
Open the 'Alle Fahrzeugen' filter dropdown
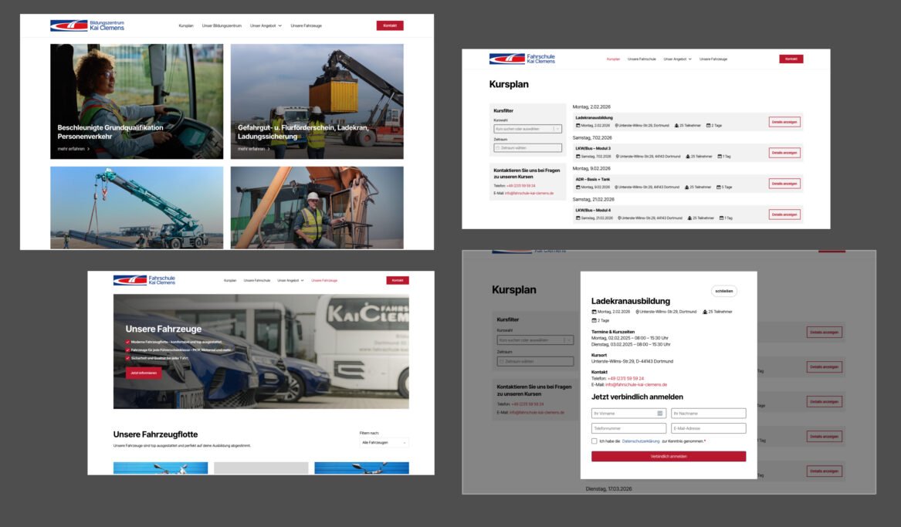[x=384, y=442]
